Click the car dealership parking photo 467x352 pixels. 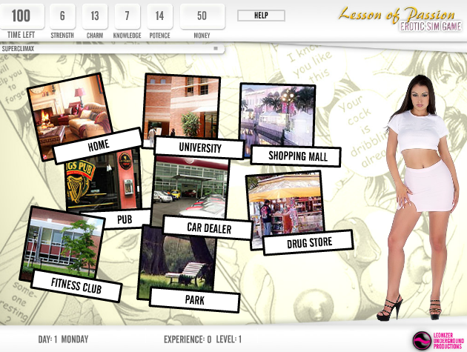[191, 186]
